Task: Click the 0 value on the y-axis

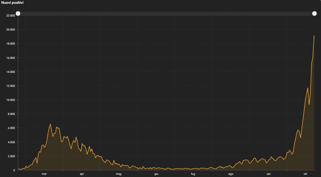Action: click(15, 170)
